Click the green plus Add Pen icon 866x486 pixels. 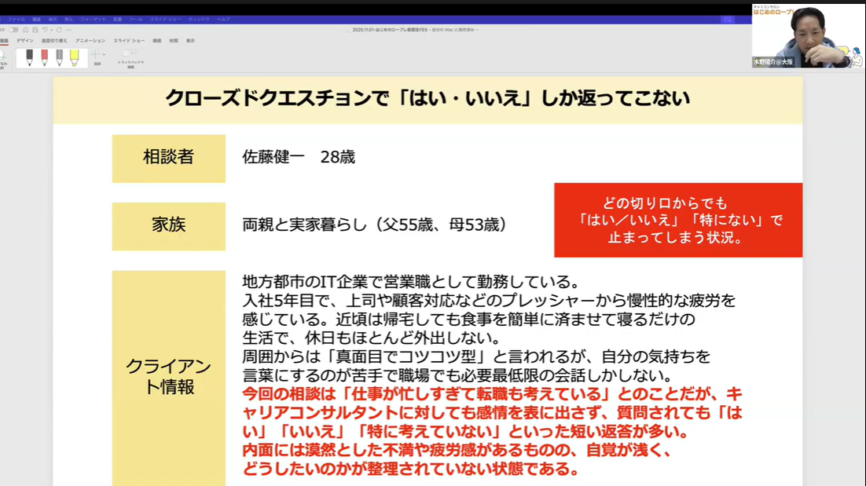[x=96, y=55]
